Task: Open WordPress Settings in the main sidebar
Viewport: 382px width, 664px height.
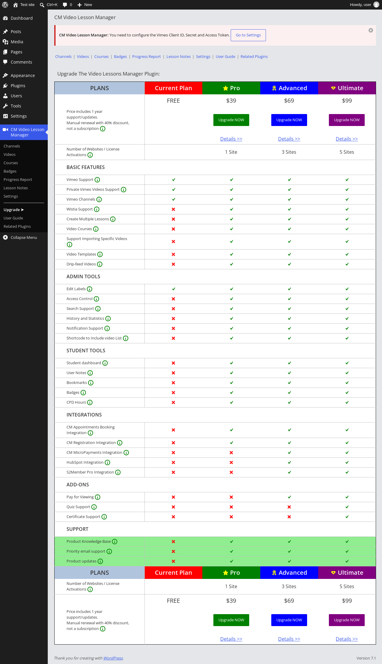Action: click(24, 116)
